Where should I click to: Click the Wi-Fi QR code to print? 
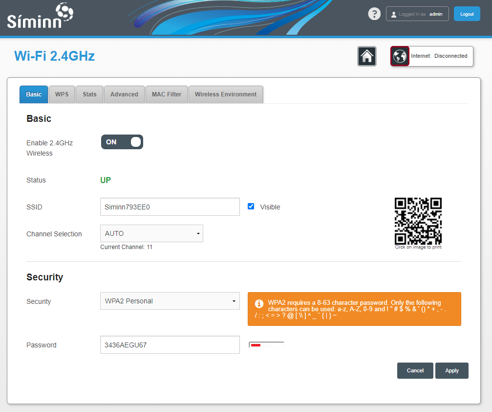click(418, 221)
